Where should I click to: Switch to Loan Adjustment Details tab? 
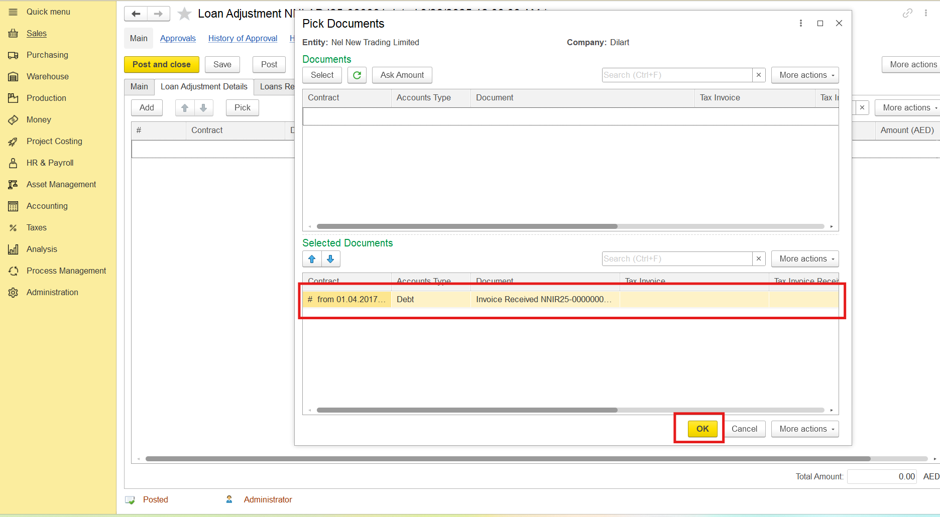pos(204,86)
